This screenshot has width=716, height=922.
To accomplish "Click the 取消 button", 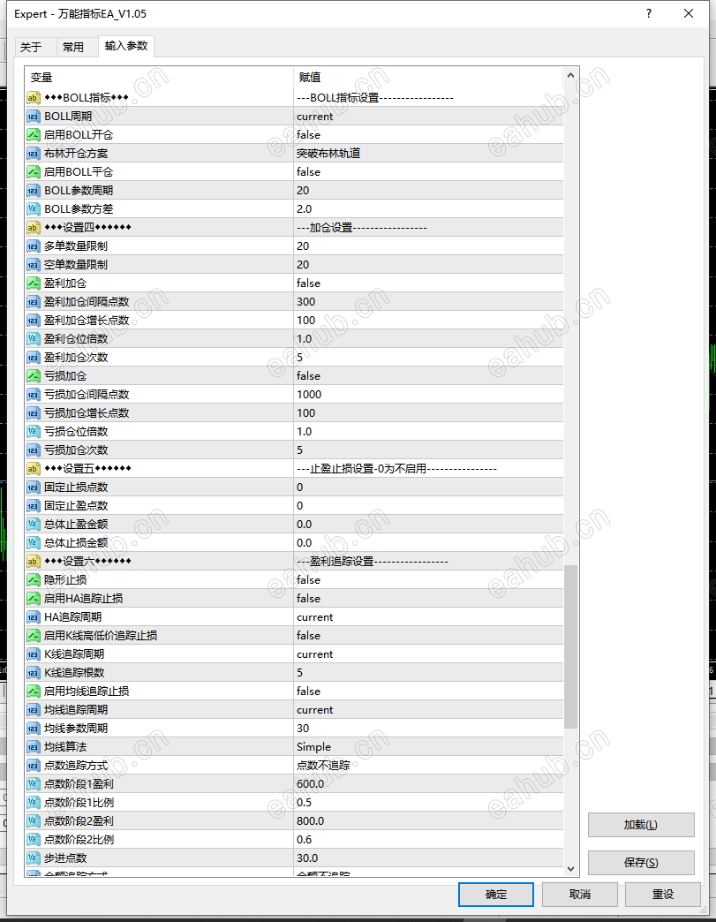I will click(x=580, y=895).
